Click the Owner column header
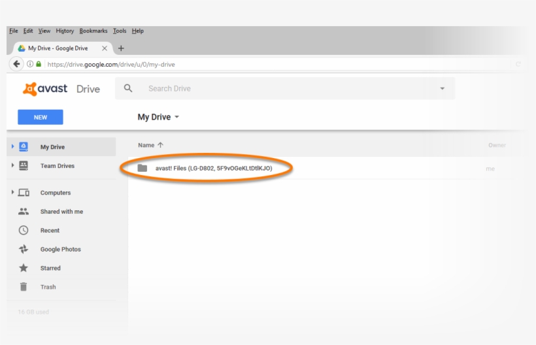 coord(497,145)
